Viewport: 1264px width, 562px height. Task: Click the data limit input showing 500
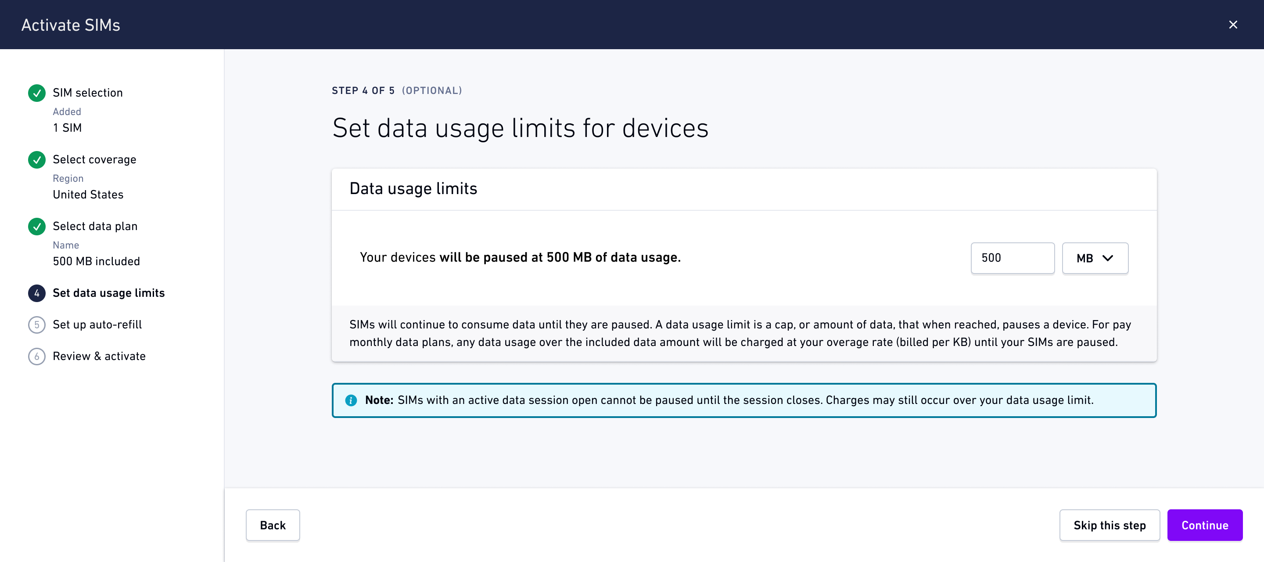pos(1012,258)
